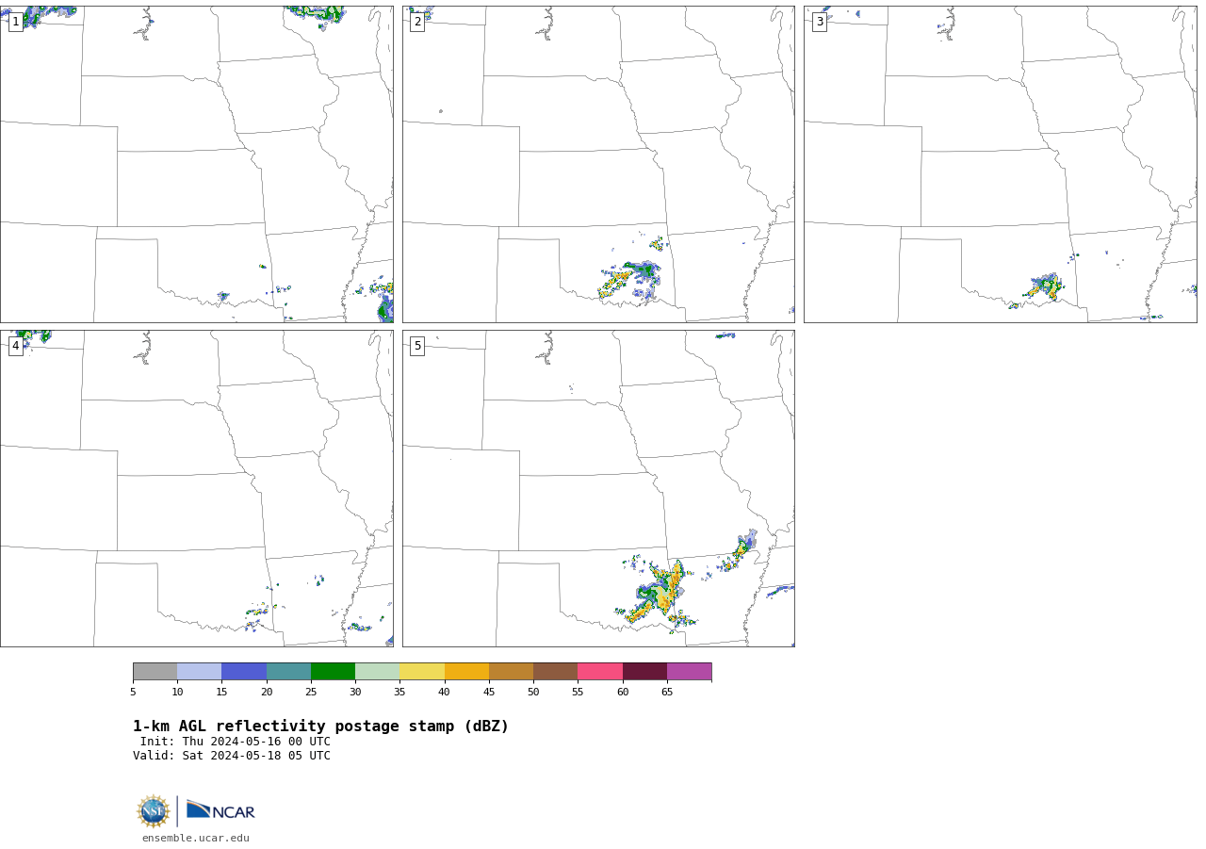Select the blue 15-20 dBZ swatch
The height and width of the screenshot is (849, 1206).
[x=244, y=672]
